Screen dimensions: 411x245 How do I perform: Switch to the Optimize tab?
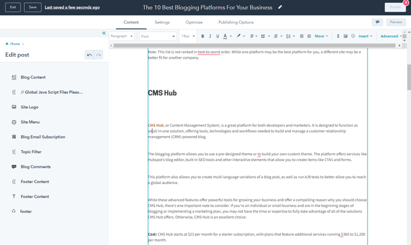[194, 22]
